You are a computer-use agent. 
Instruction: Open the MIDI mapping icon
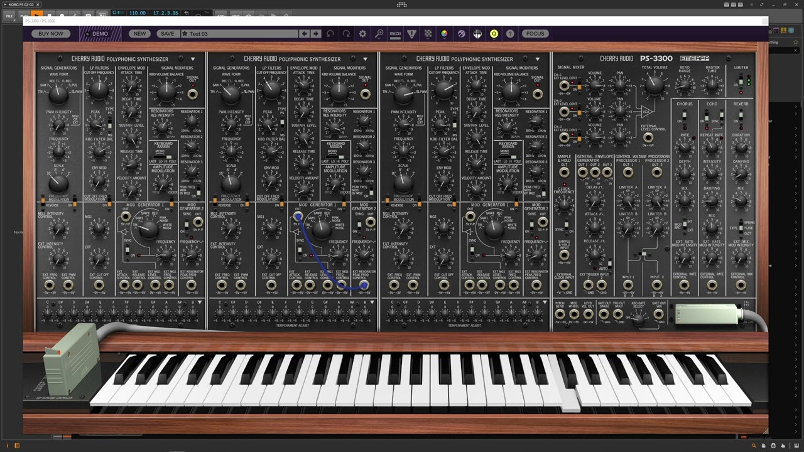click(x=395, y=34)
